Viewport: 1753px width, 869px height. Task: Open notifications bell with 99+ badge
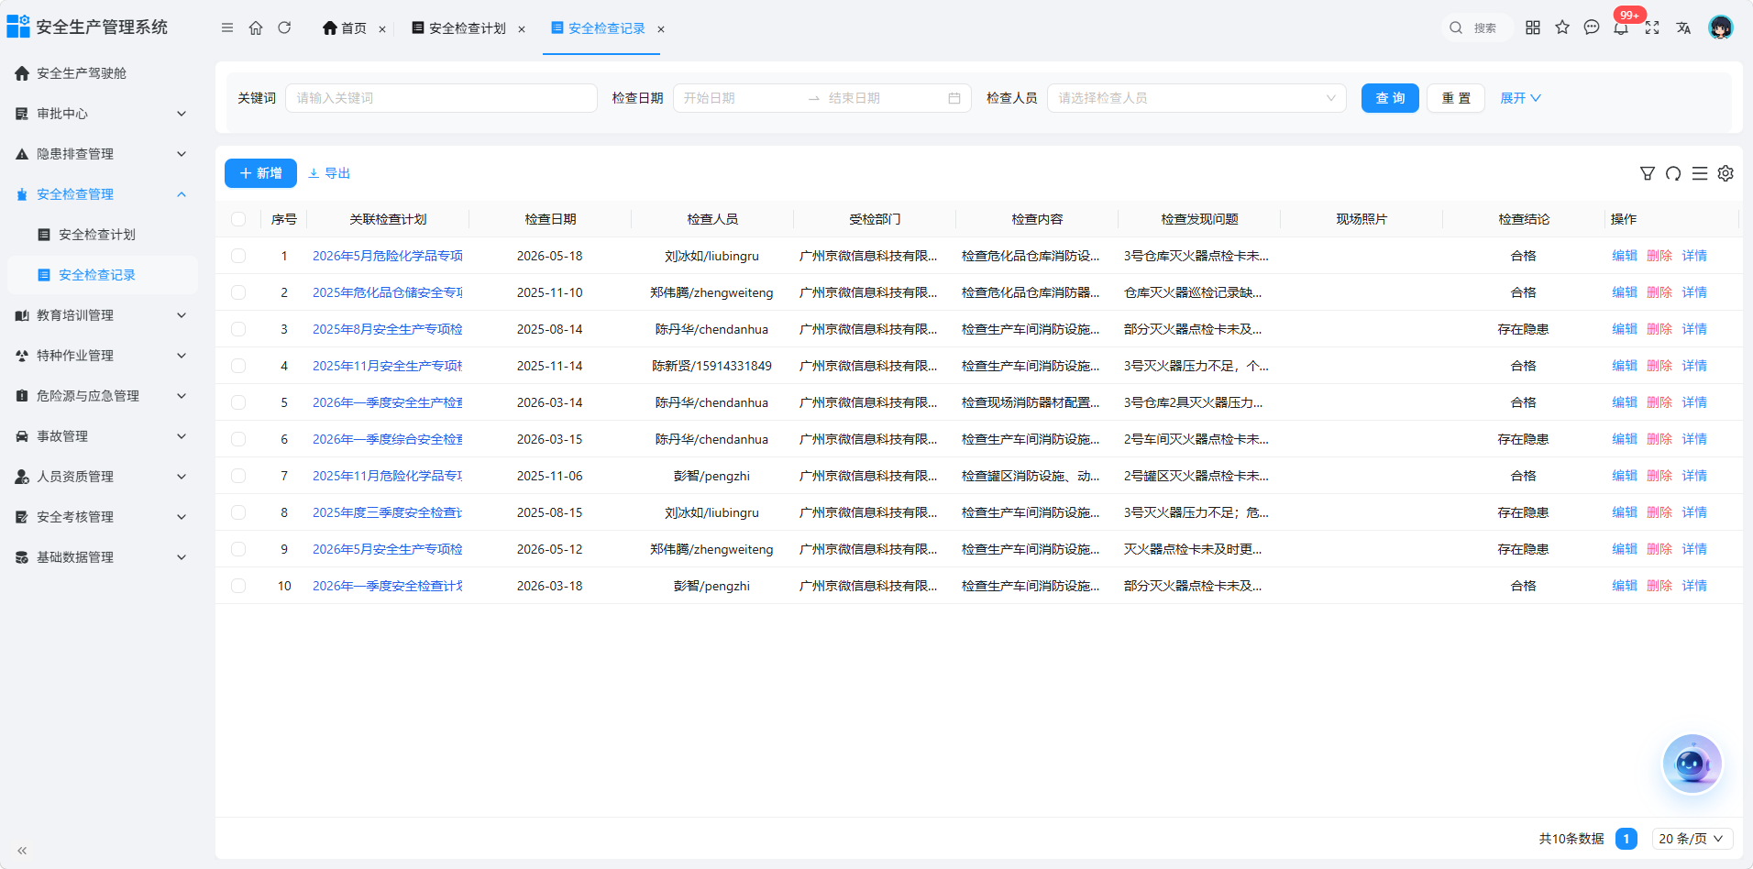point(1622,27)
